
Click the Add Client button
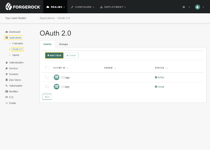tap(54, 55)
